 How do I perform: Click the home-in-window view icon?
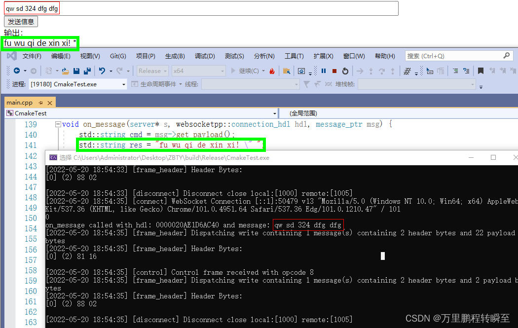click(301, 71)
